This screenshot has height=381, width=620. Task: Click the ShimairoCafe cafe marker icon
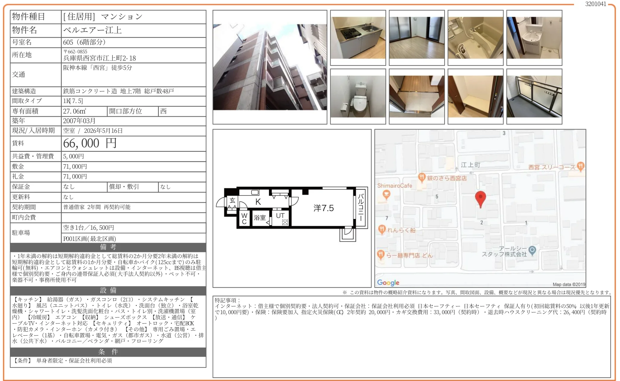tap(386, 194)
